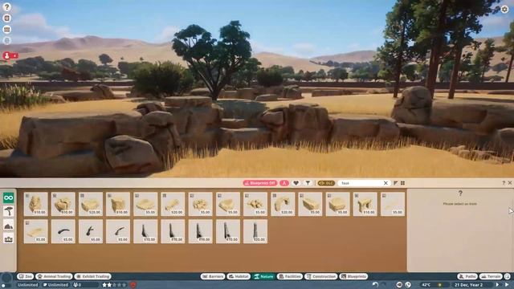Select the rock arch thumbnail
The width and height of the screenshot is (514, 289).
point(283,204)
